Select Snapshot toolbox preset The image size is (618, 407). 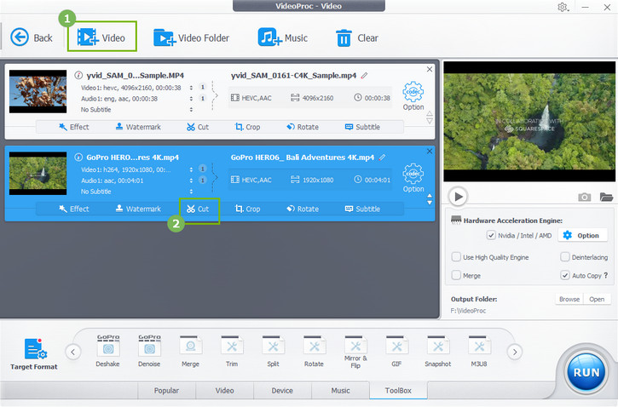coord(437,351)
